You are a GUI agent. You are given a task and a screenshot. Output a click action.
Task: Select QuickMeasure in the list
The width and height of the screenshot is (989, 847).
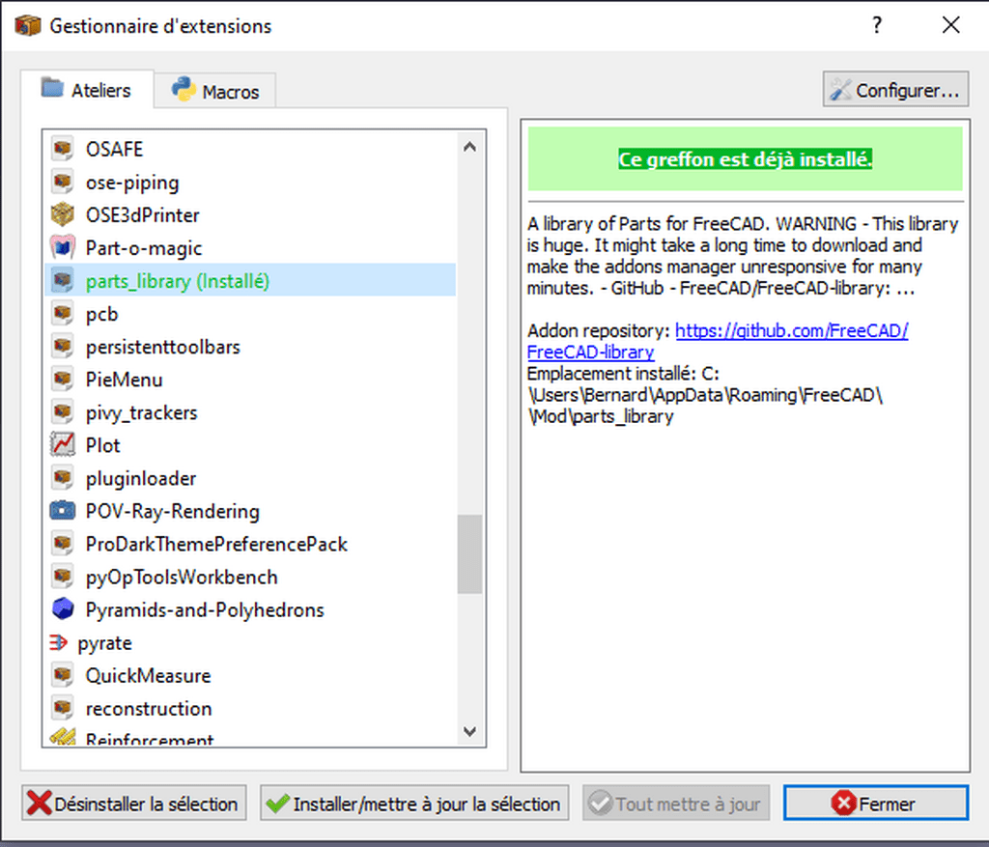point(250,675)
